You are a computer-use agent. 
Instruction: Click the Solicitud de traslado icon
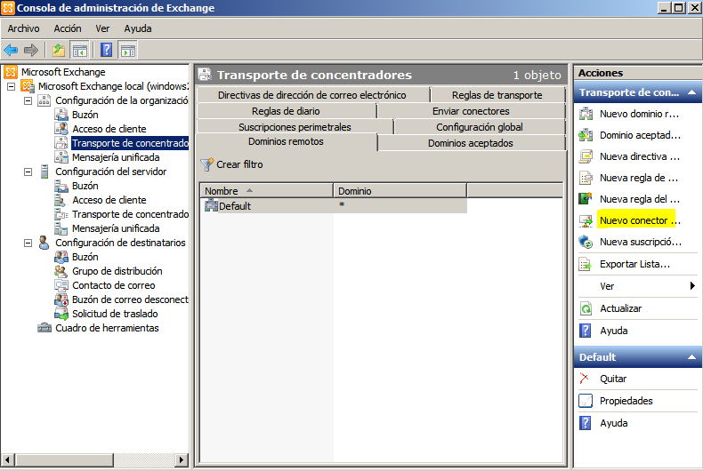click(61, 314)
